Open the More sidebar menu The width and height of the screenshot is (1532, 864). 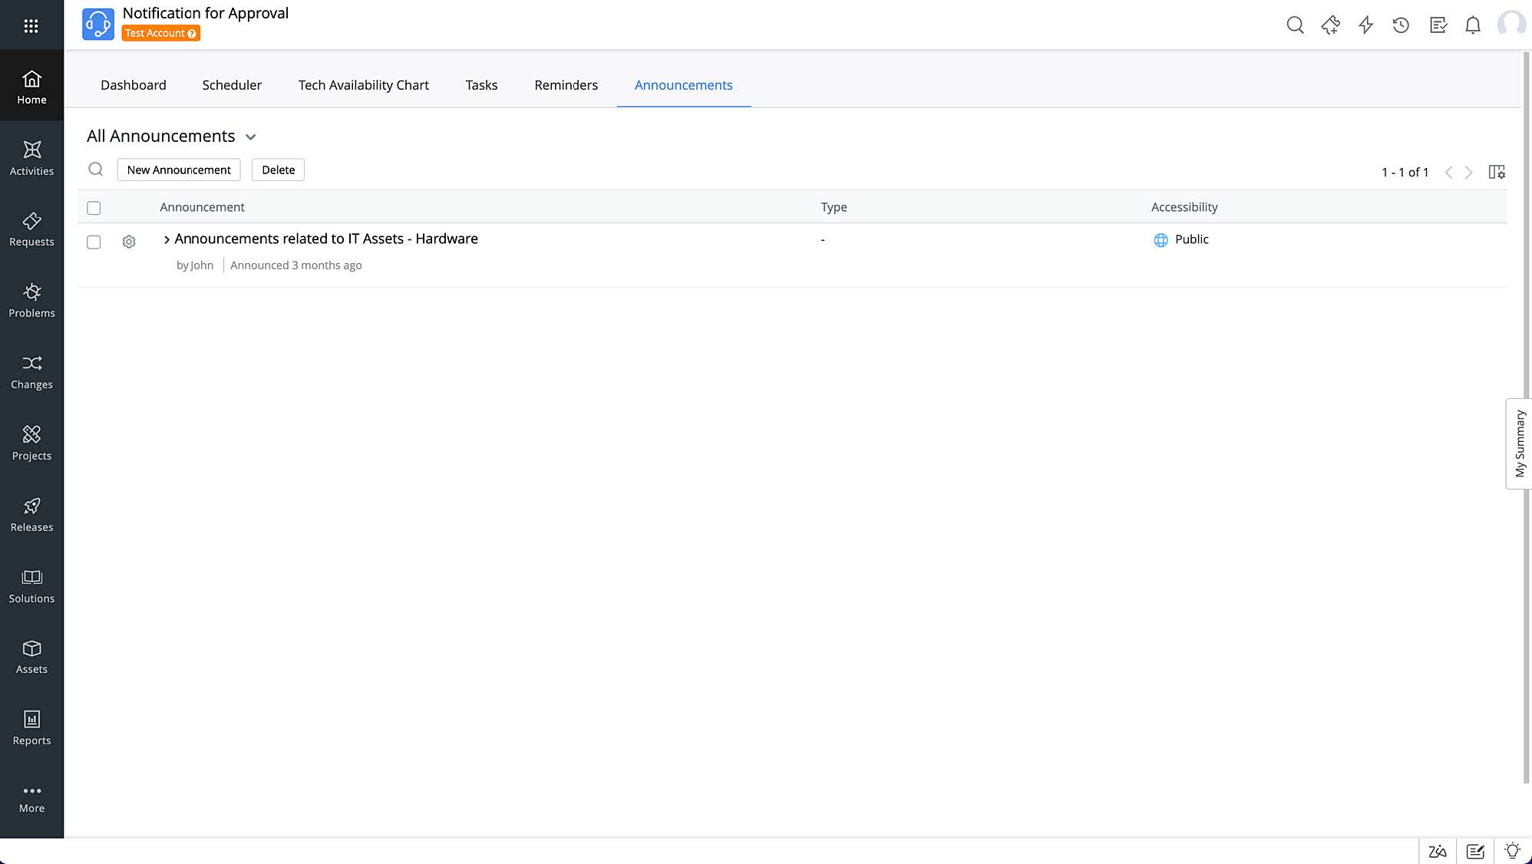pyautogui.click(x=31, y=798)
